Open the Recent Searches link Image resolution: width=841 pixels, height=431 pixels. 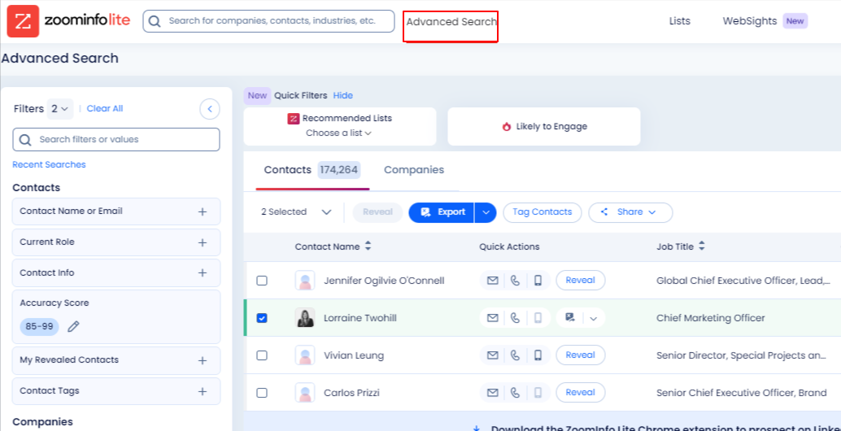(x=49, y=164)
